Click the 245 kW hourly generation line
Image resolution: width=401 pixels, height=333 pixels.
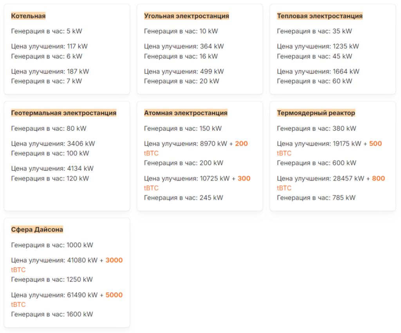184,198
